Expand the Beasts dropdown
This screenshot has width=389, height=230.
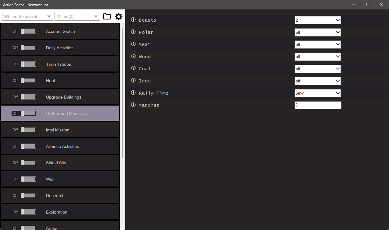point(317,20)
